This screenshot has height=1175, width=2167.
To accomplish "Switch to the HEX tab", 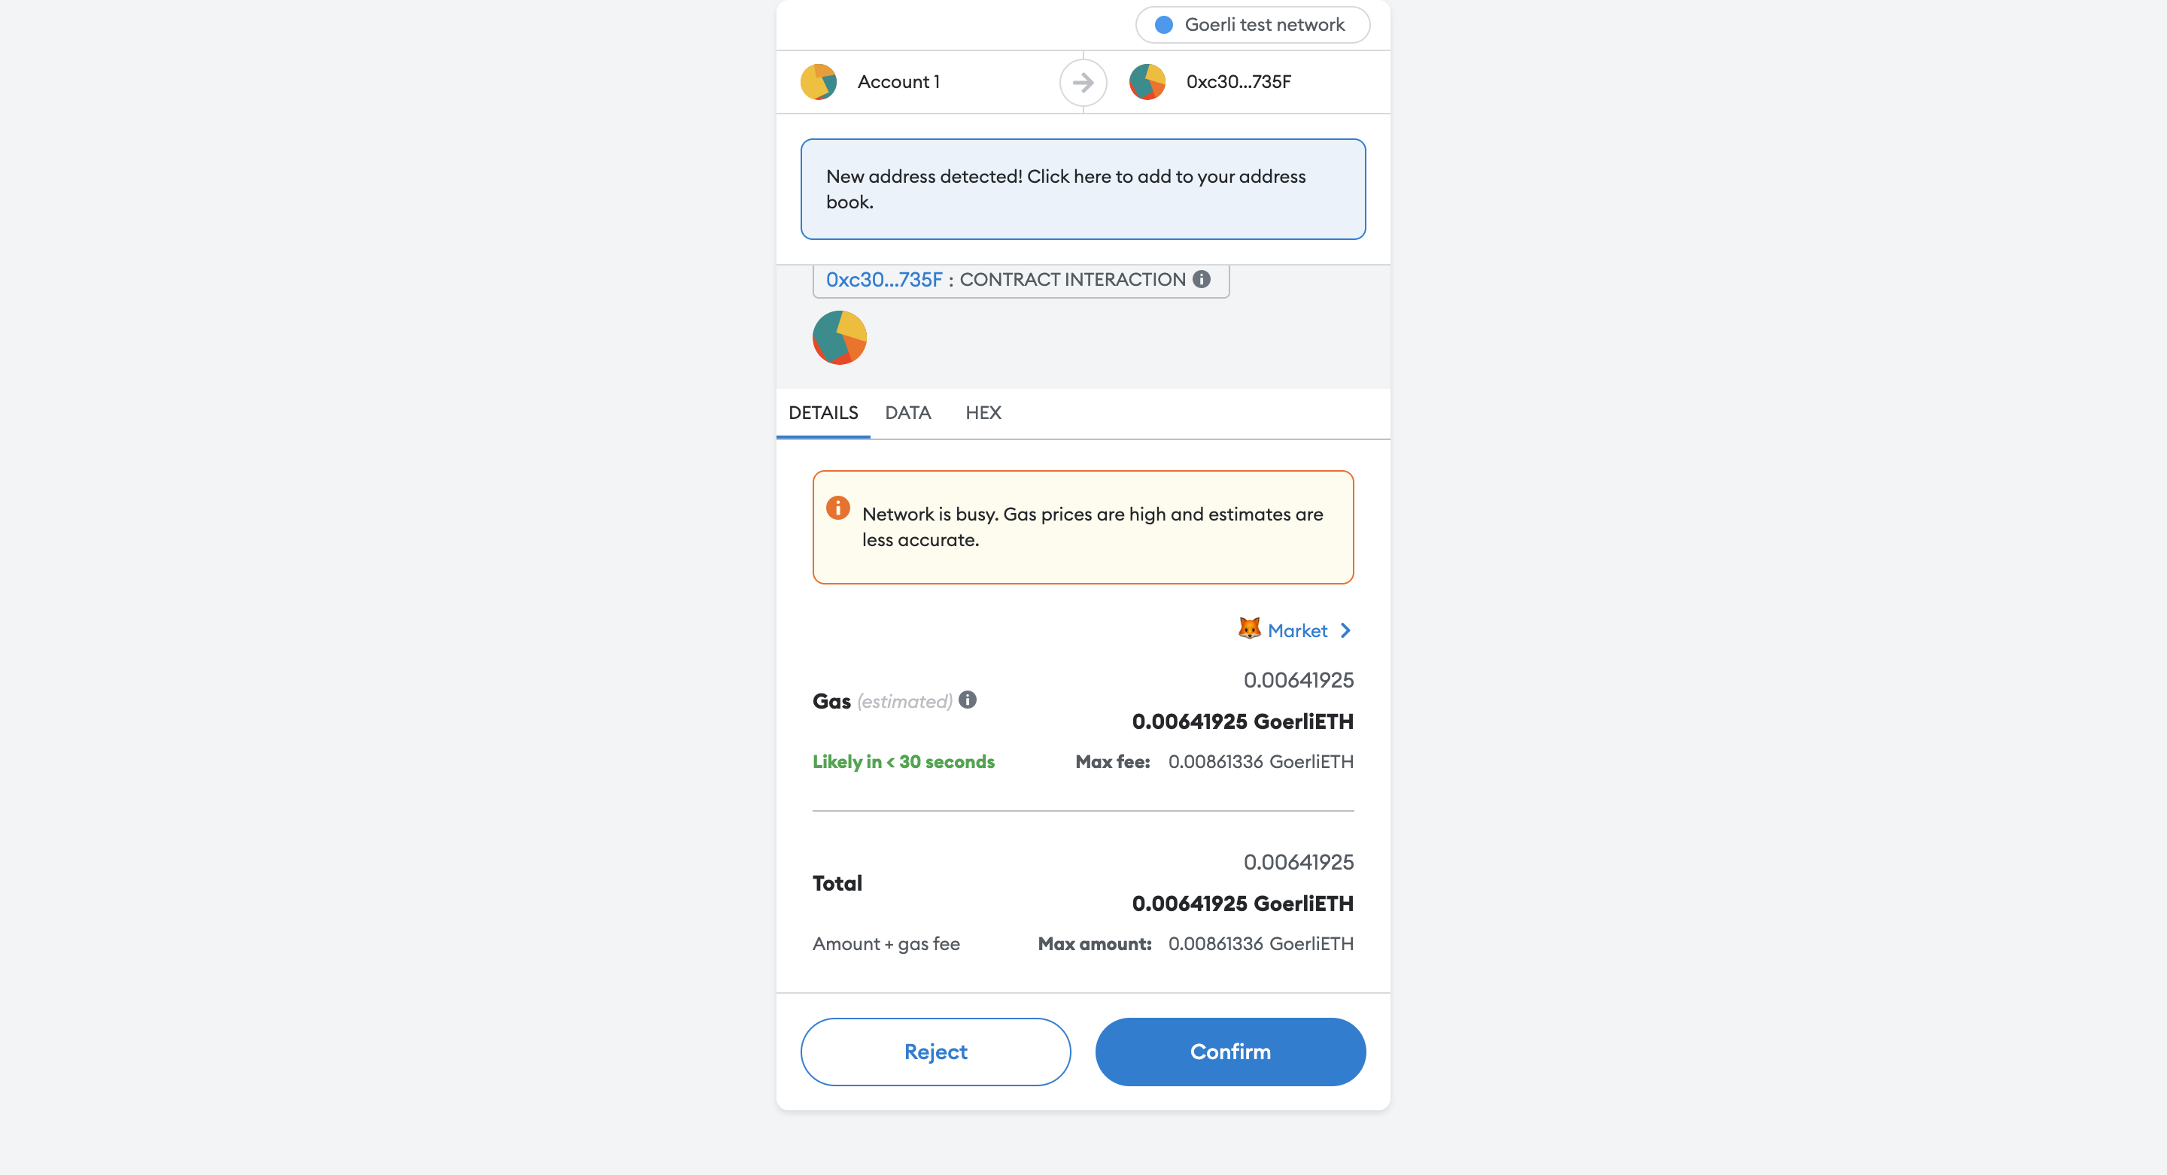I will [983, 413].
